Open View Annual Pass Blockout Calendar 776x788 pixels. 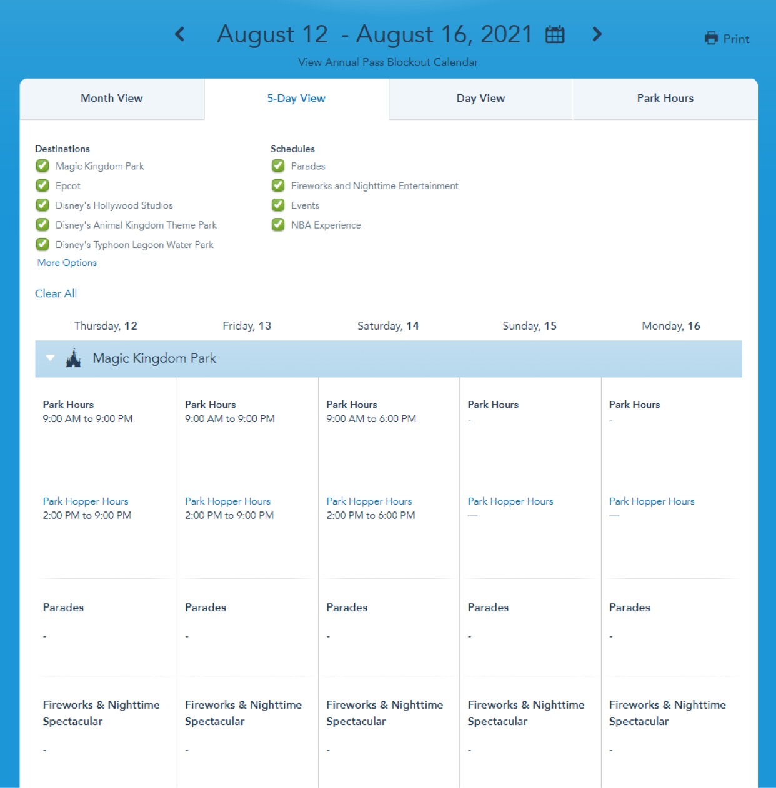[388, 62]
